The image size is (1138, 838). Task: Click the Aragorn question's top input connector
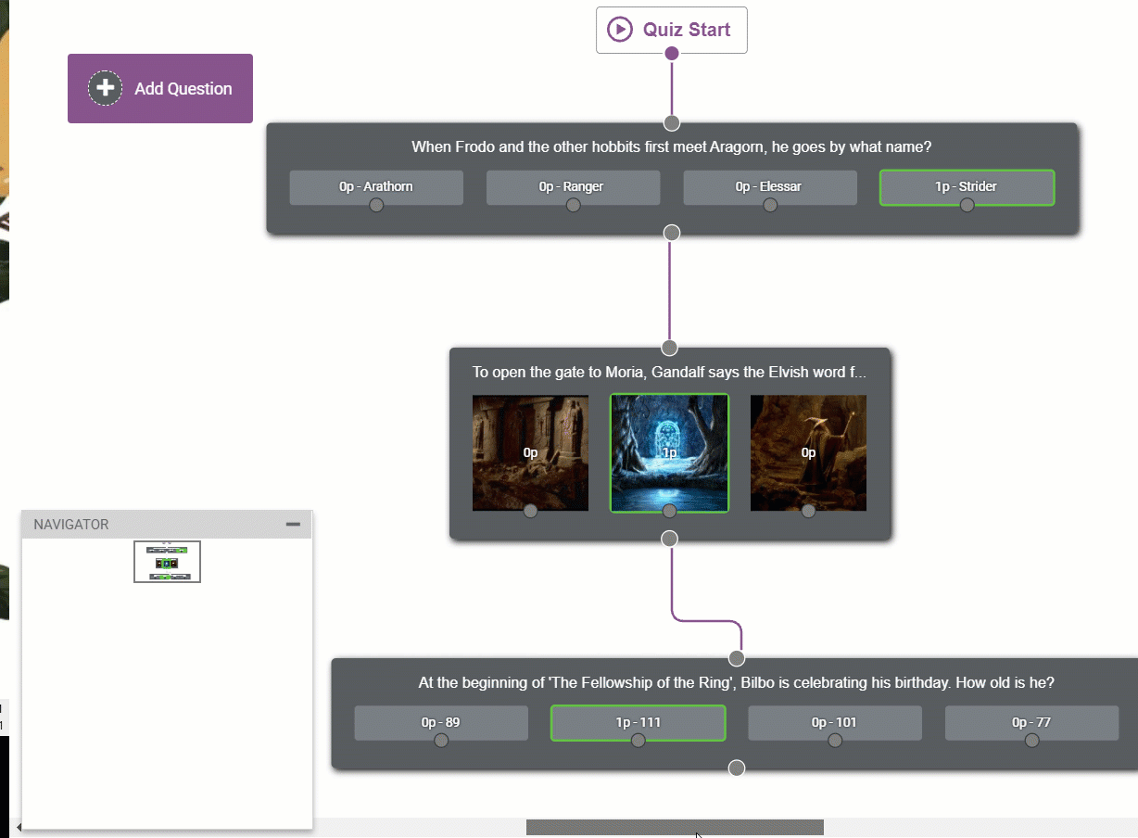(672, 123)
